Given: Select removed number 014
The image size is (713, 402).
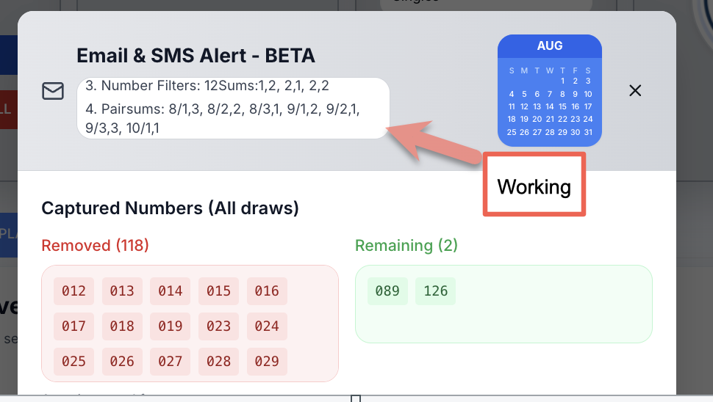Looking at the screenshot, I should pos(170,290).
